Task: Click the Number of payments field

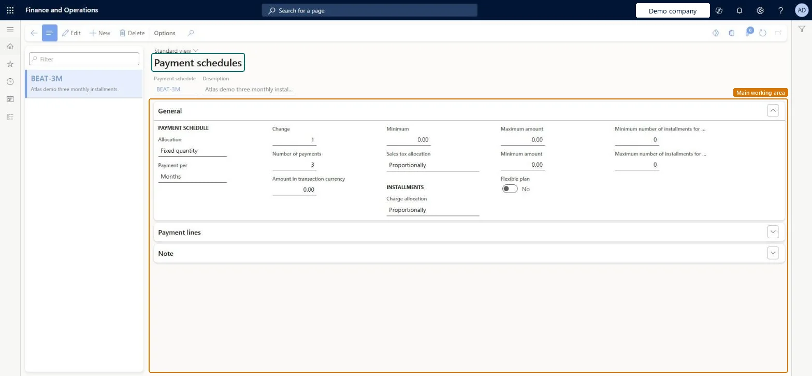Action: [x=294, y=165]
